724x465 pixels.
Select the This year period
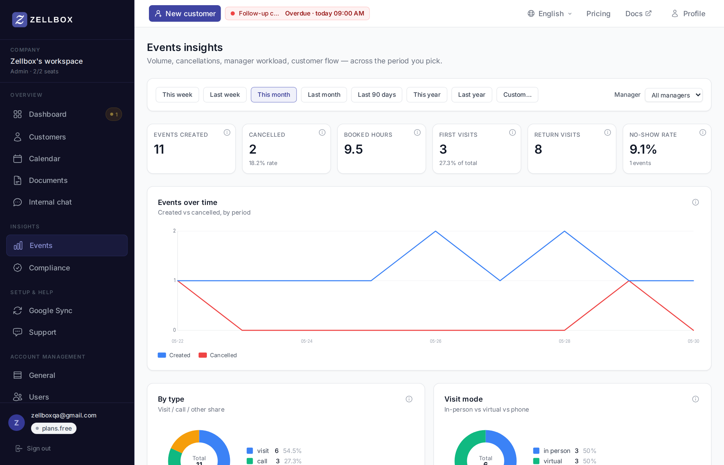[x=427, y=95]
